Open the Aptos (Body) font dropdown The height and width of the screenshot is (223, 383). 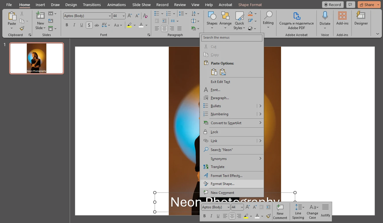[x=110, y=16]
